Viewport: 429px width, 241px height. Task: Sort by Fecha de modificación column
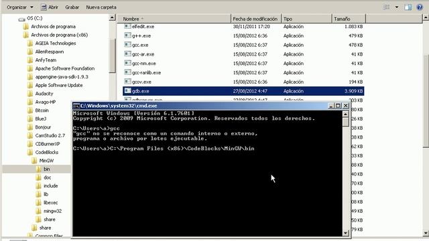coord(256,19)
